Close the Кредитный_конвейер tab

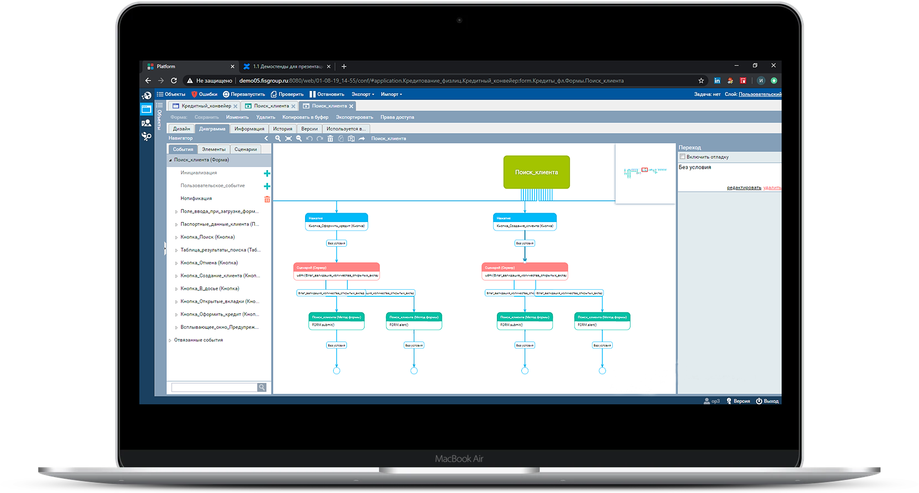click(236, 106)
